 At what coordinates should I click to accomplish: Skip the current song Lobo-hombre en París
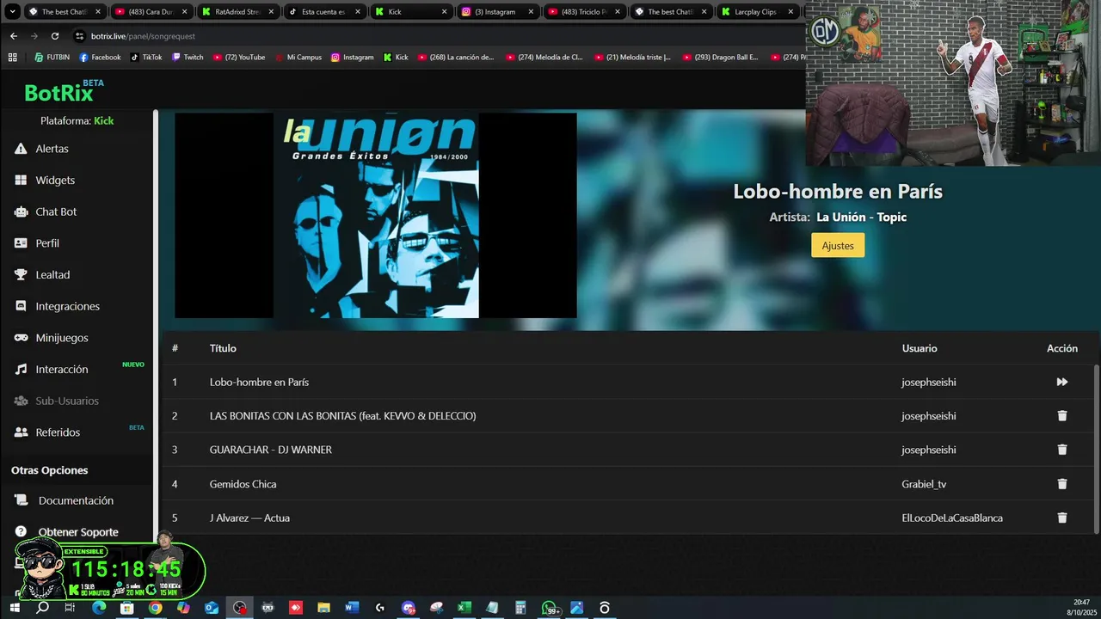[1061, 382]
